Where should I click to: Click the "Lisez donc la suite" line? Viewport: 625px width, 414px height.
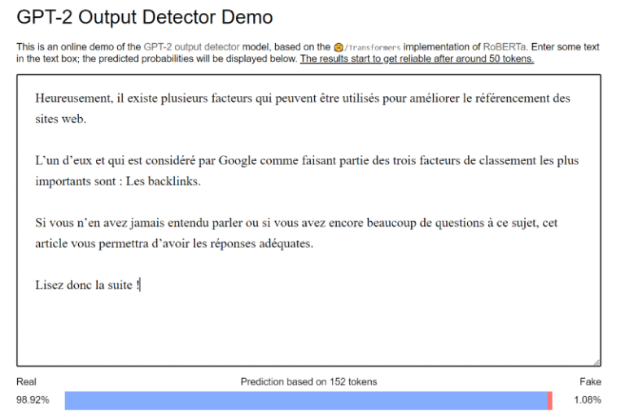tap(85, 285)
